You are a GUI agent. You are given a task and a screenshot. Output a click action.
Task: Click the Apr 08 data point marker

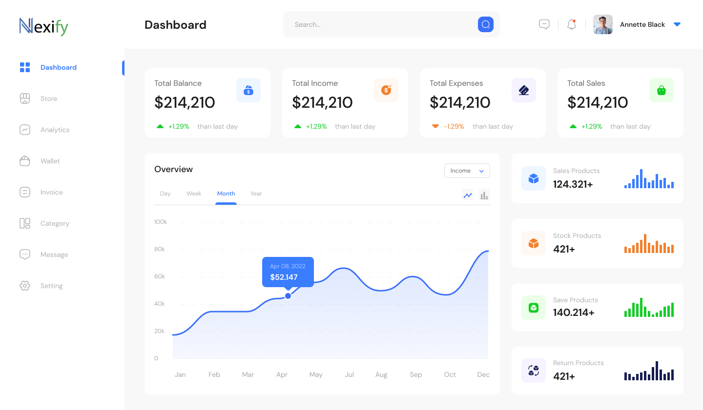[x=288, y=296]
